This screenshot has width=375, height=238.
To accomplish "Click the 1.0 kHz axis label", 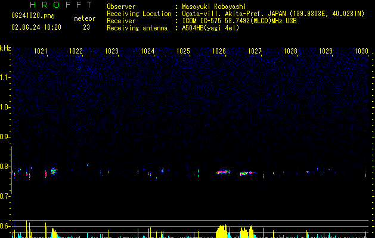I will click(x=5, y=107).
